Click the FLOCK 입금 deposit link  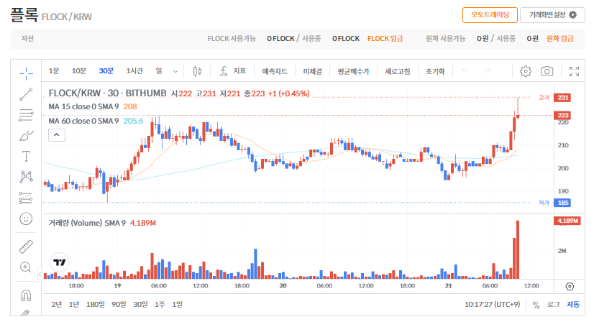tap(385, 39)
